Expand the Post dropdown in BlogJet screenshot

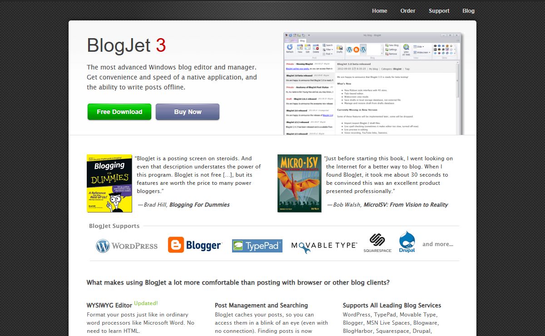[327, 54]
